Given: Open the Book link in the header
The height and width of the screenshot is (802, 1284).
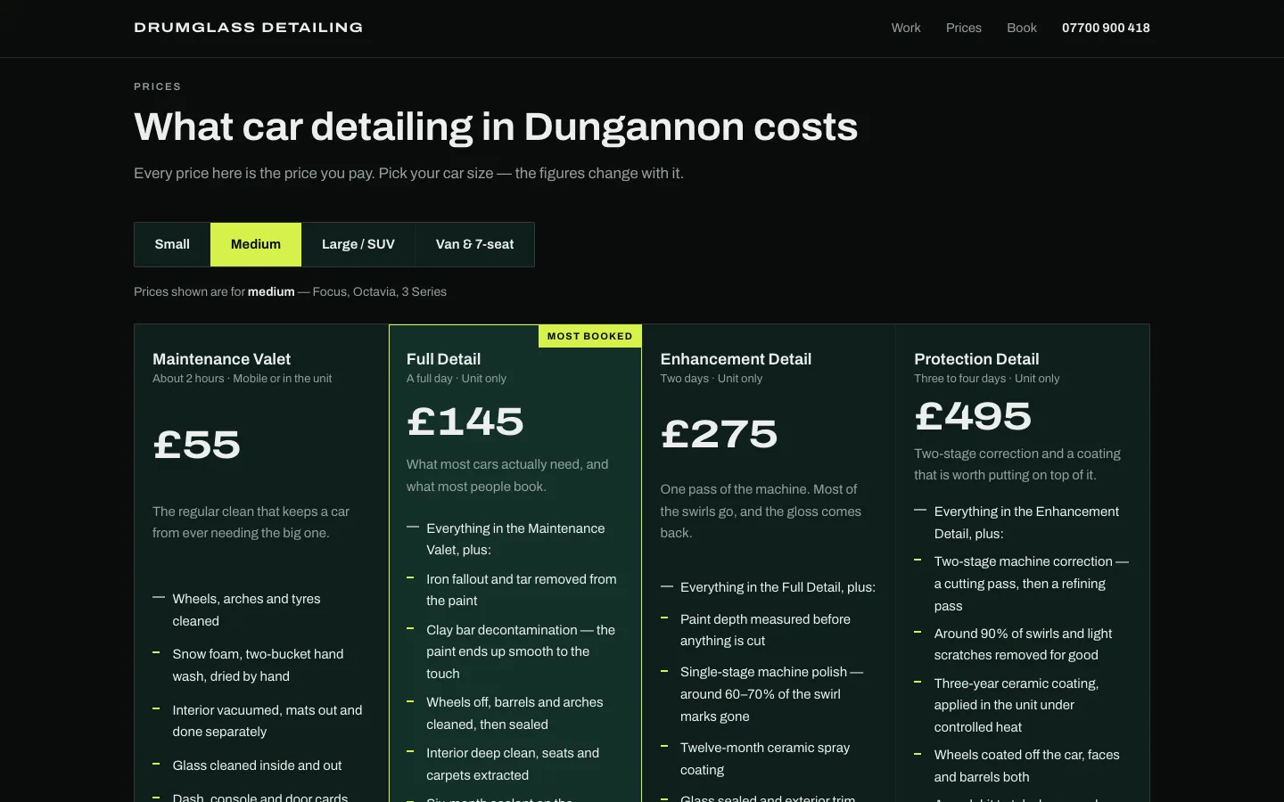Looking at the screenshot, I should click(1022, 28).
